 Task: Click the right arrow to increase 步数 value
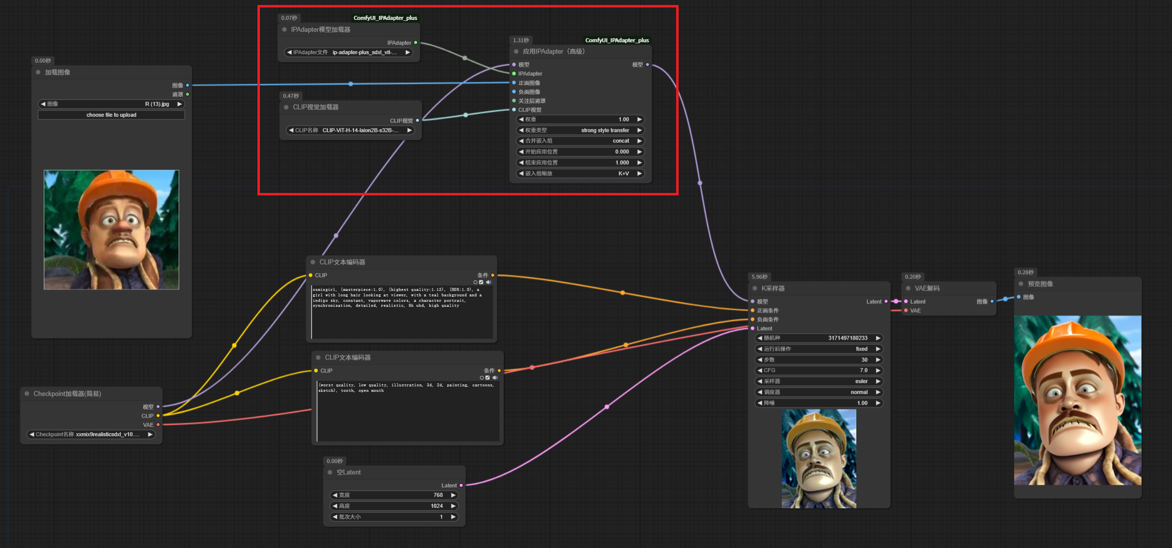[x=878, y=360]
